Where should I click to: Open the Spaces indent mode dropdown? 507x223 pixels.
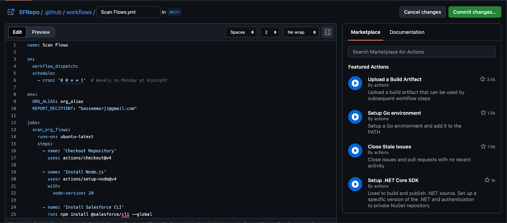click(241, 32)
